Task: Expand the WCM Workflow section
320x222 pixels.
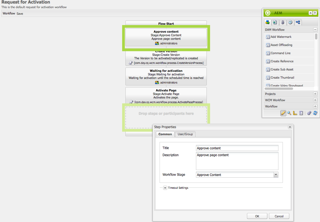Action: (315, 100)
